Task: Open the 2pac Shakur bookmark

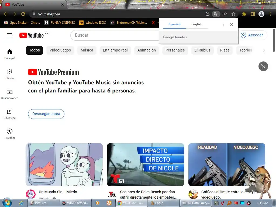Action: [22, 23]
